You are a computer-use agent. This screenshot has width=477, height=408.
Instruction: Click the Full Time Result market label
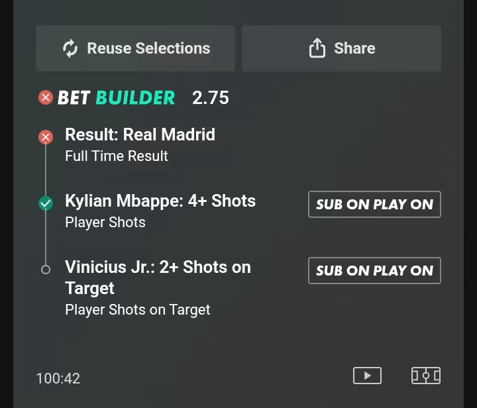(117, 156)
